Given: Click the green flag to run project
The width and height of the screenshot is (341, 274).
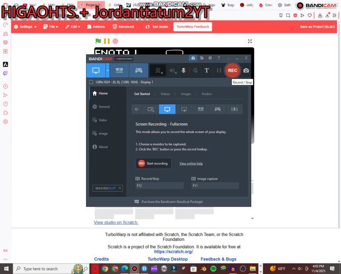Looking at the screenshot, I should (98, 41).
